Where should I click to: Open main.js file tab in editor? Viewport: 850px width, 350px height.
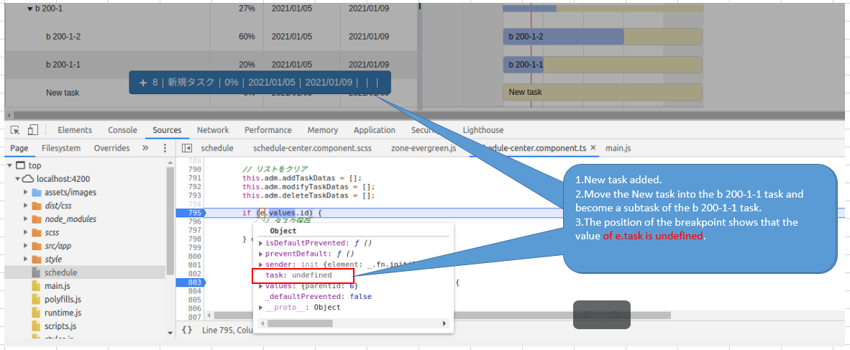point(618,148)
